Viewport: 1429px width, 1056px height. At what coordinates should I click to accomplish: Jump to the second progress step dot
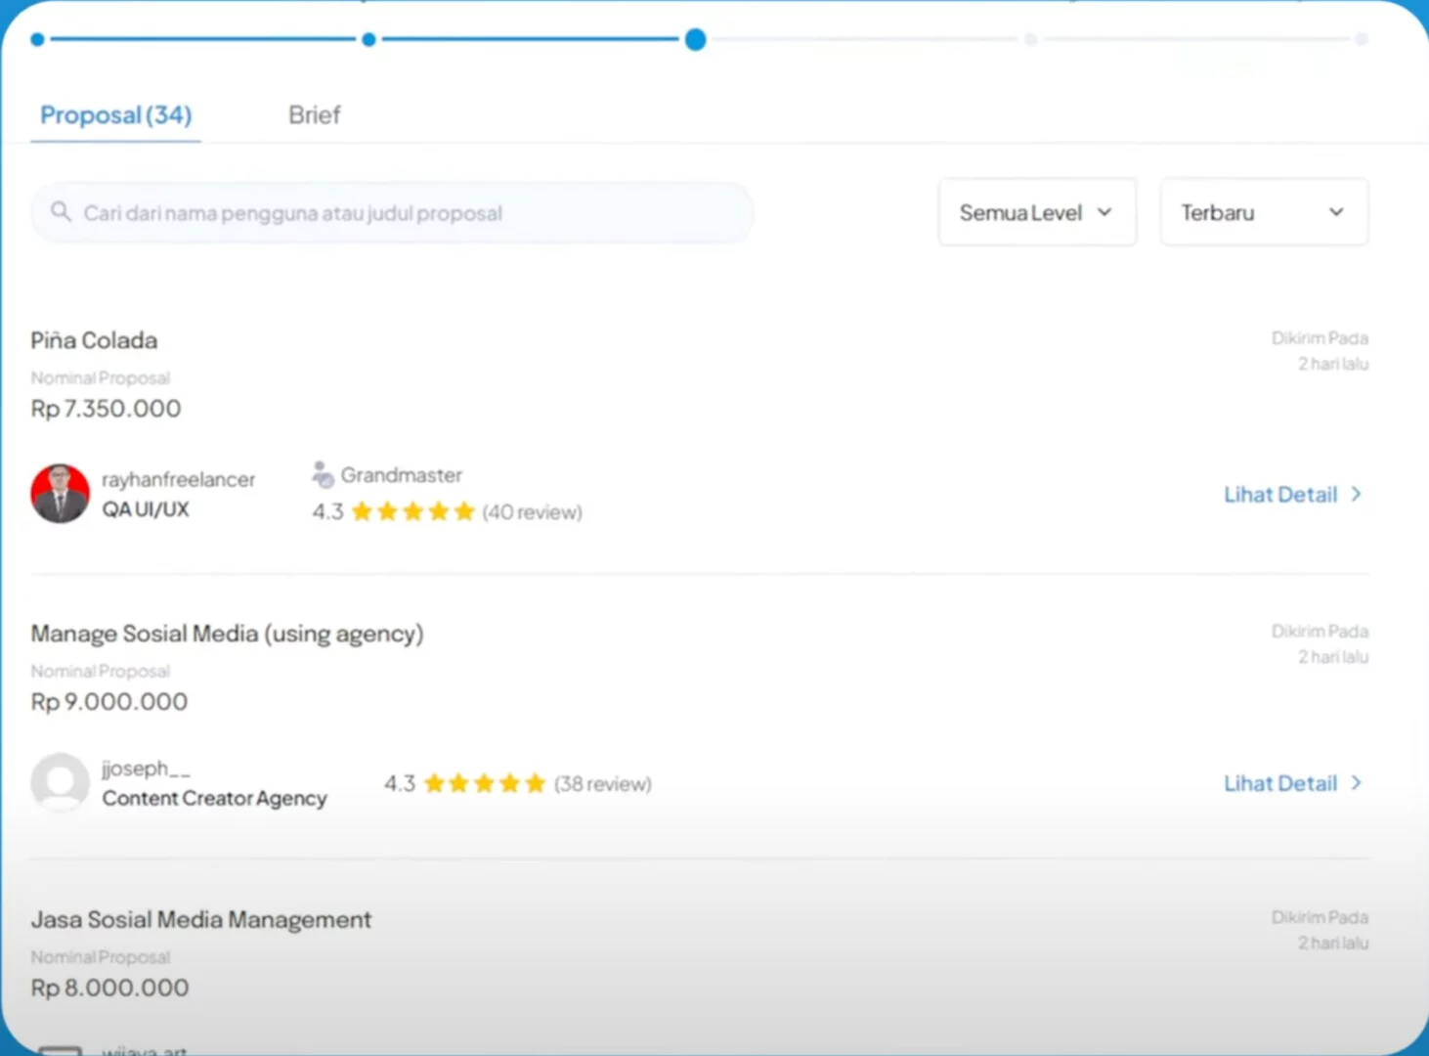[368, 40]
